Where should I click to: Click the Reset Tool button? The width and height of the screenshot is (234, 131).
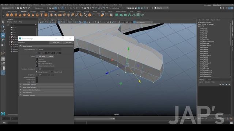point(56,43)
